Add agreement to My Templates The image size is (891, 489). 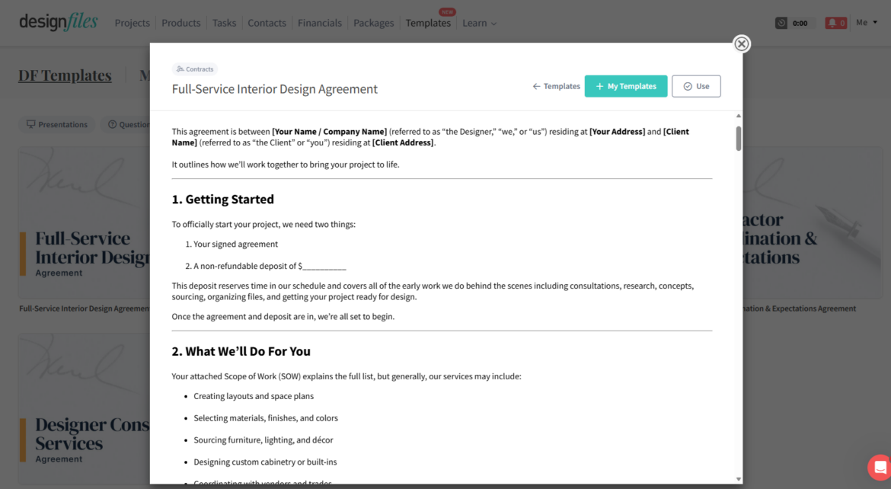click(626, 86)
